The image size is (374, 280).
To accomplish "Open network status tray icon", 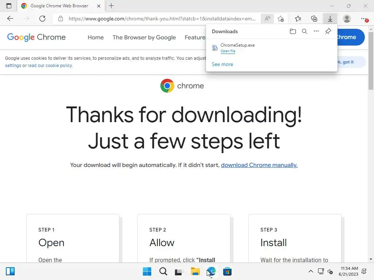I will 321,271.
